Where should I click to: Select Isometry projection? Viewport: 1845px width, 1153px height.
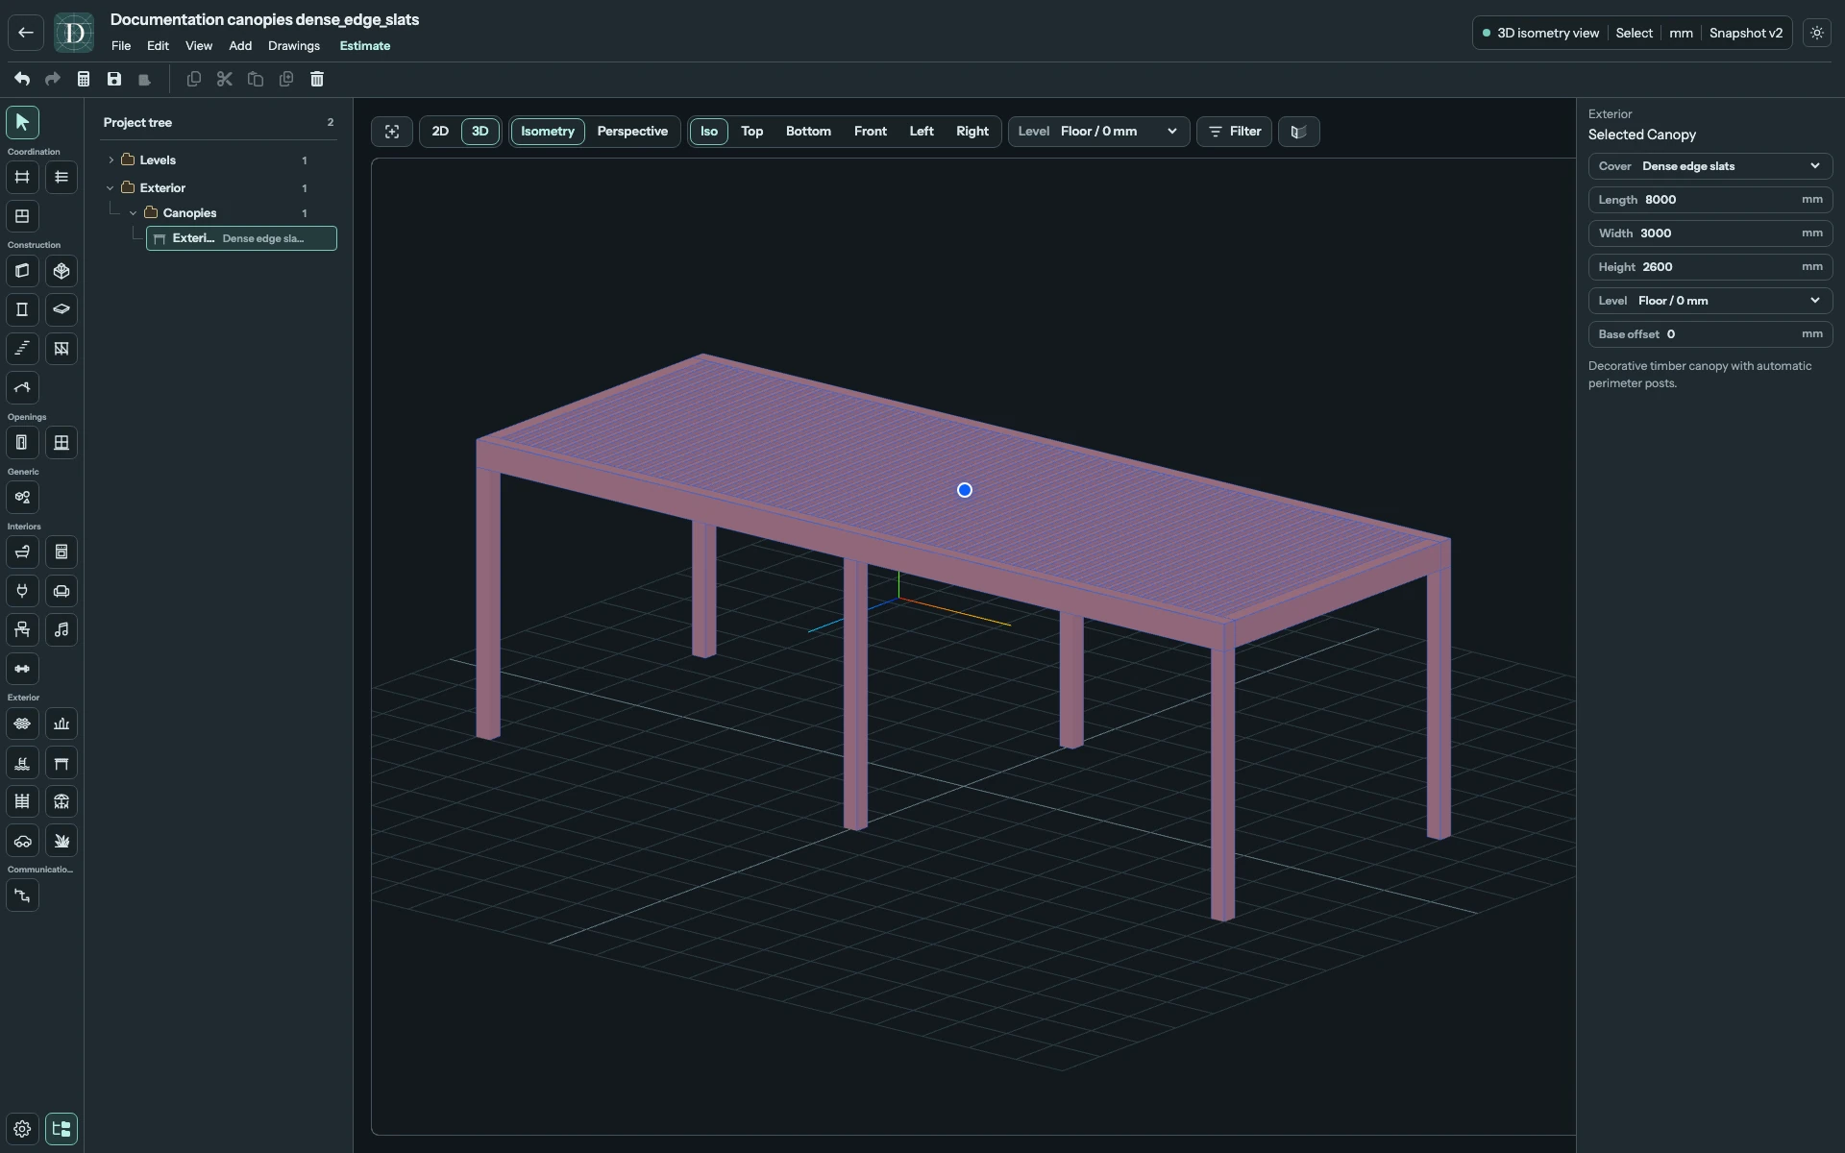[548, 132]
